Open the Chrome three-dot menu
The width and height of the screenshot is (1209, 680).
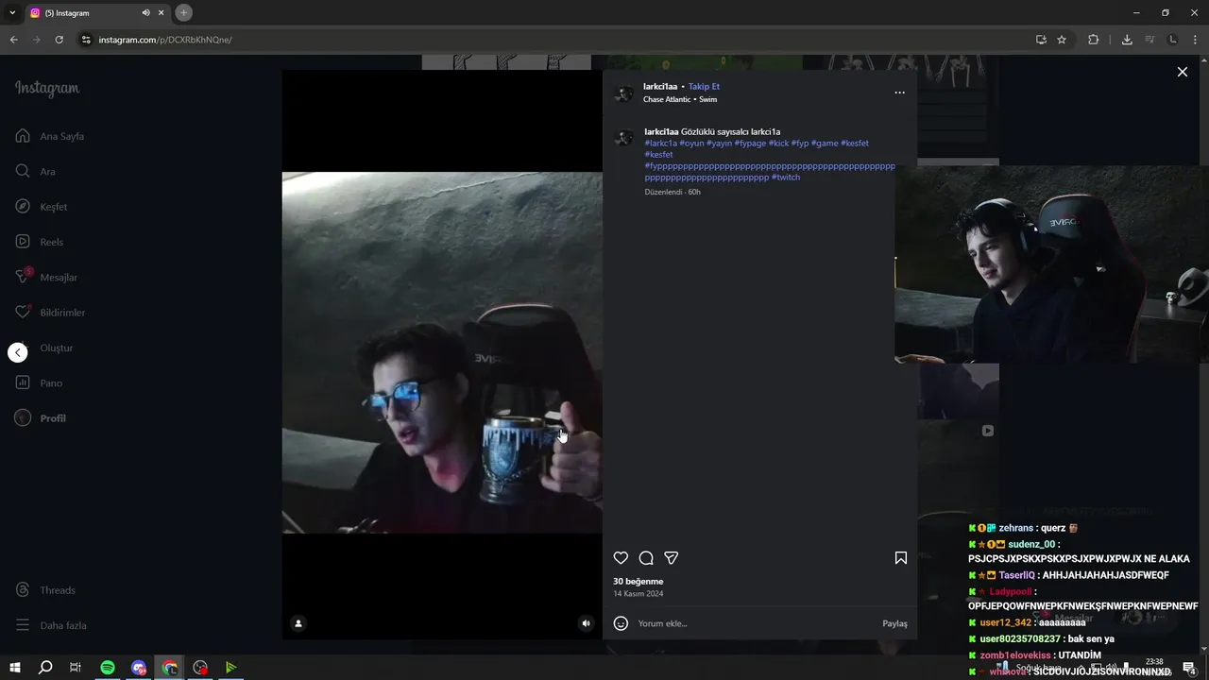(1194, 40)
